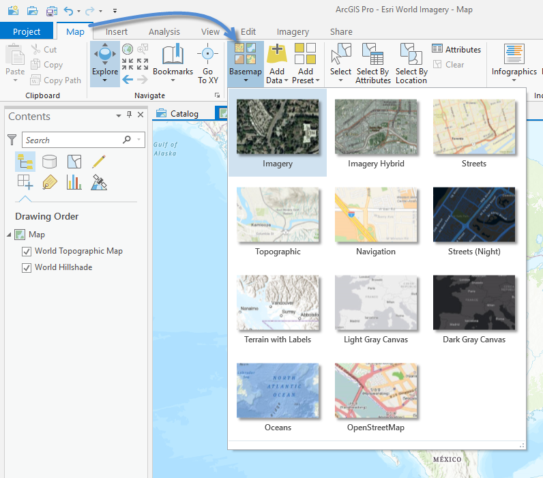The height and width of the screenshot is (478, 543).
Task: Toggle World Hillshade layer visibility
Action: (x=27, y=267)
